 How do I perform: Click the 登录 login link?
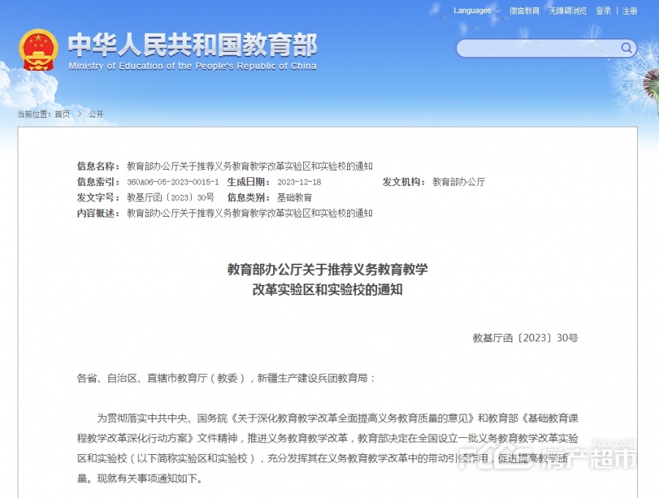(603, 10)
